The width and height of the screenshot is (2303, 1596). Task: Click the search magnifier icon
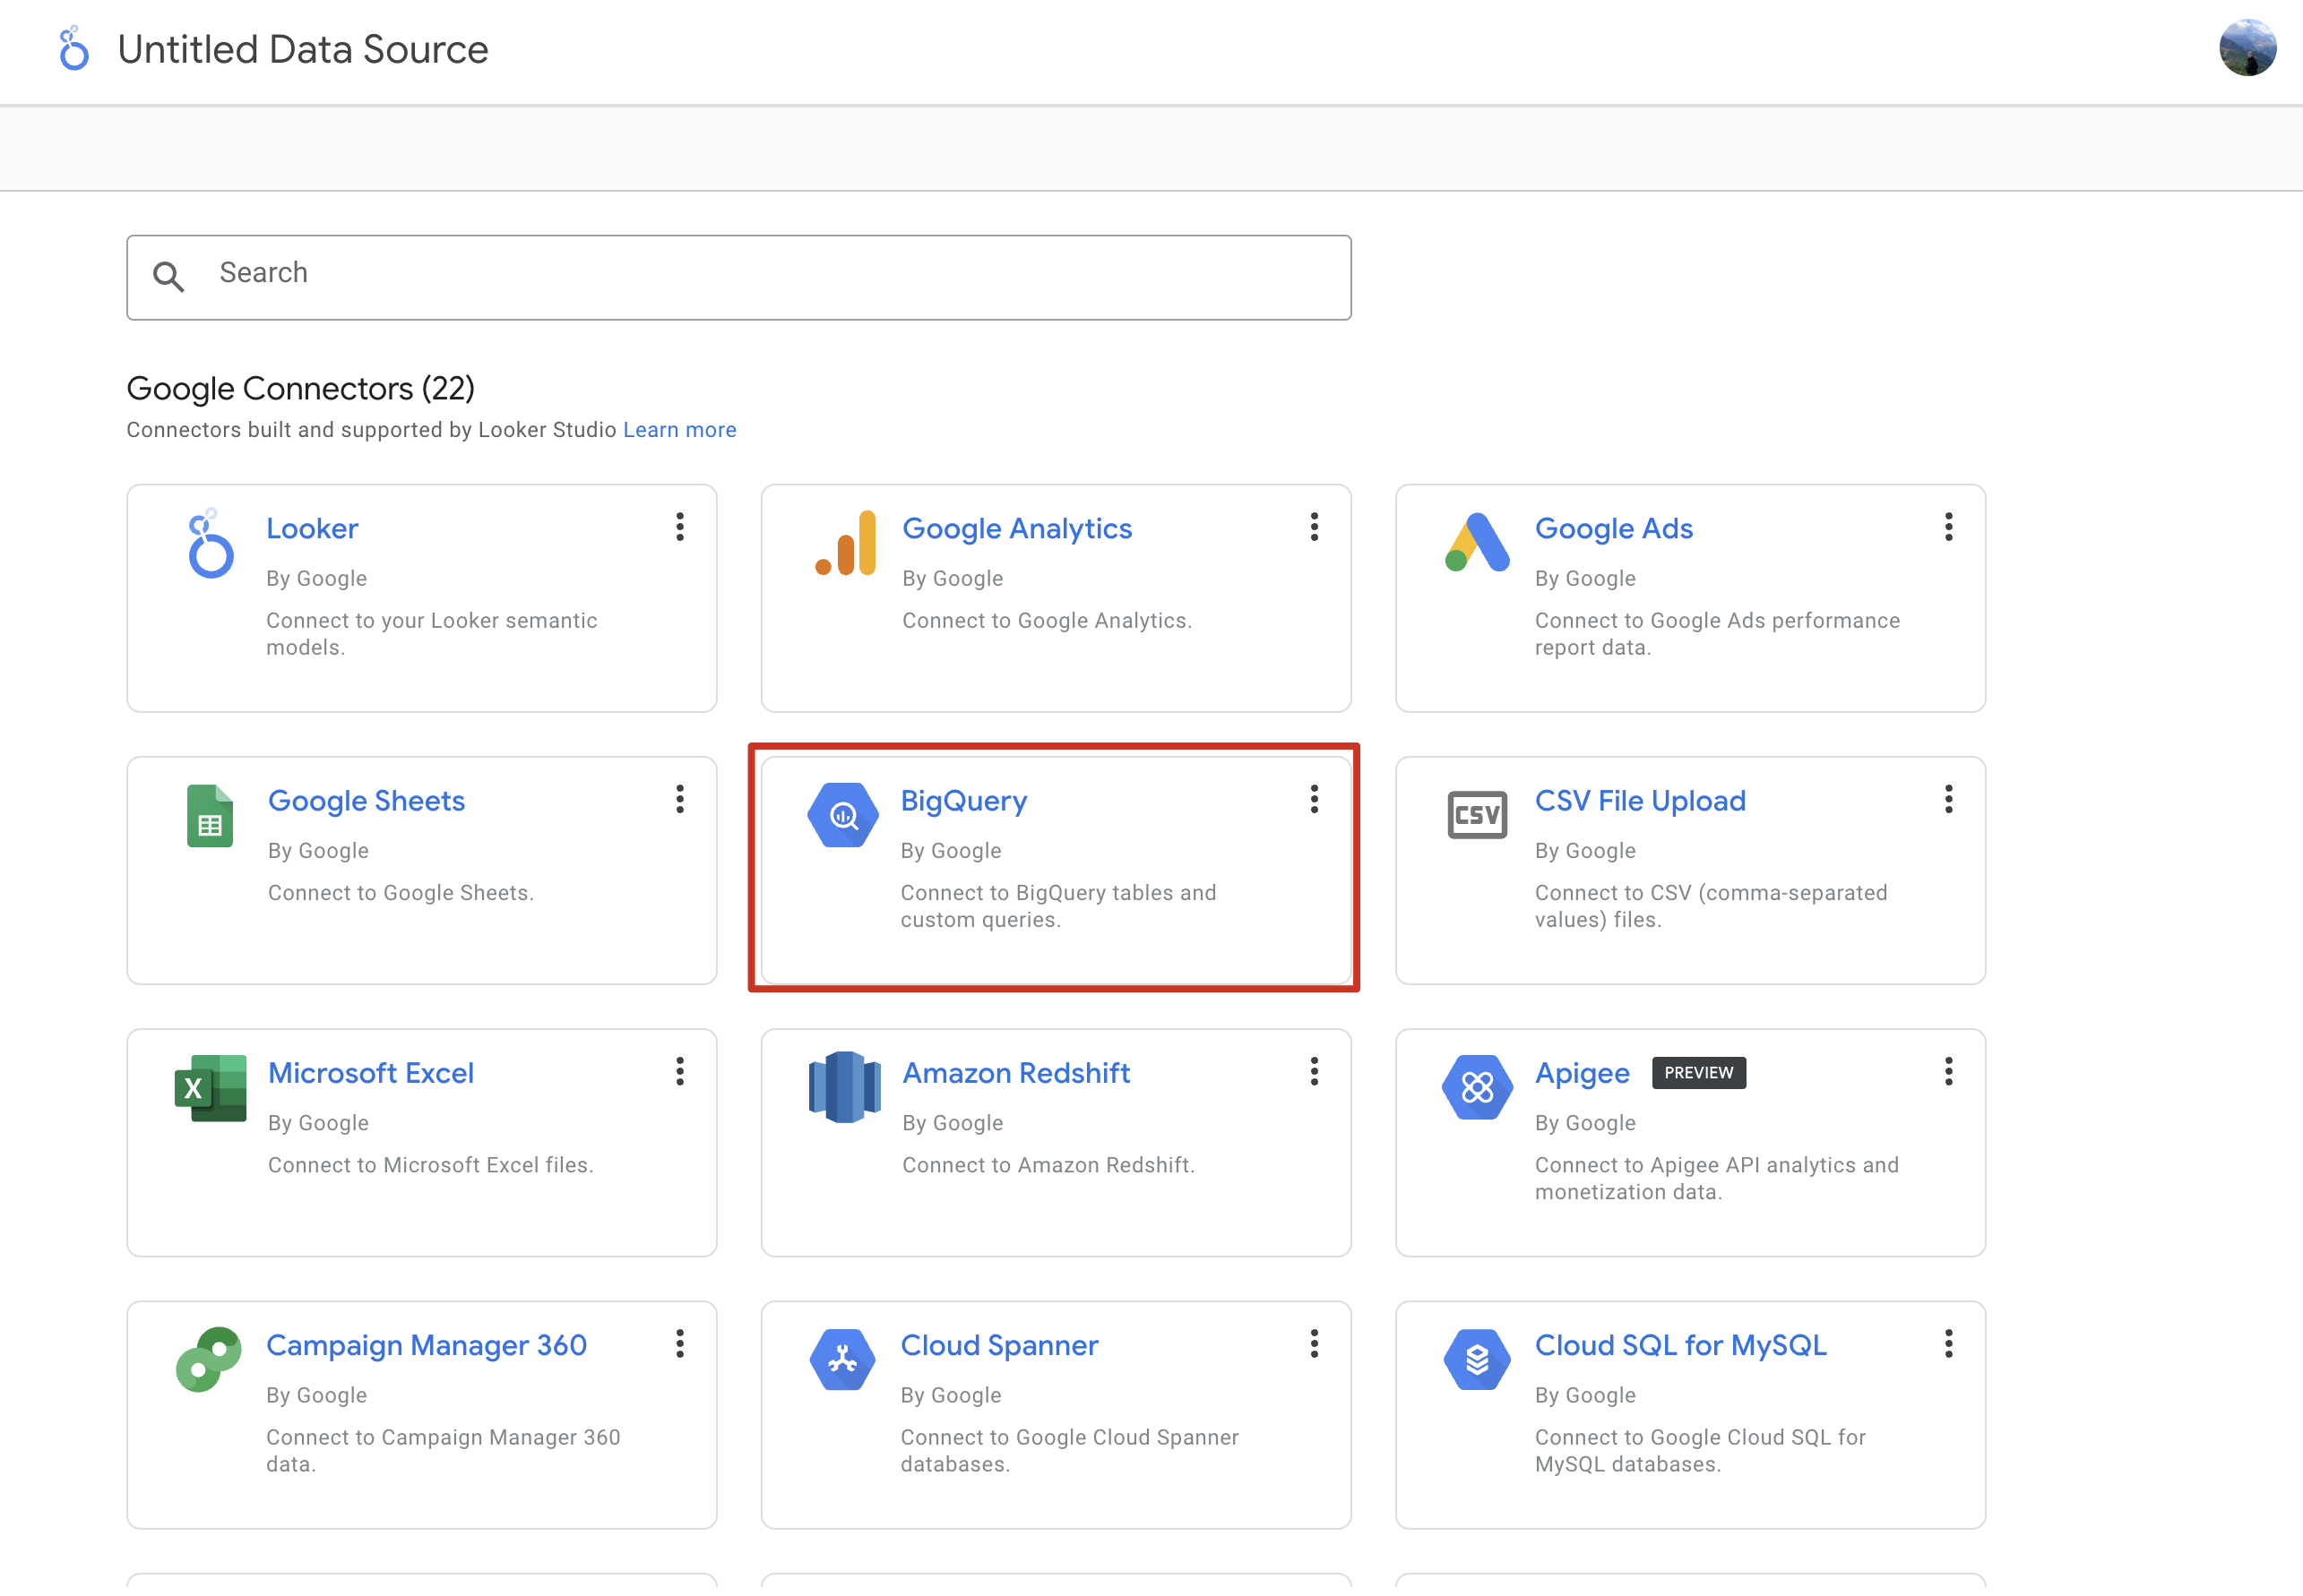168,276
